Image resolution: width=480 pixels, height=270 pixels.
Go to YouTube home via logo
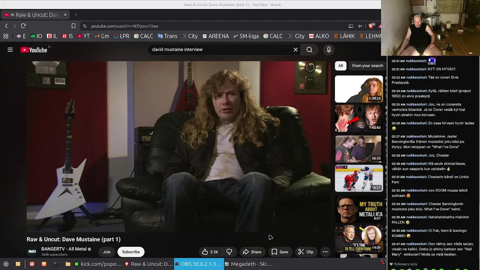pos(34,50)
